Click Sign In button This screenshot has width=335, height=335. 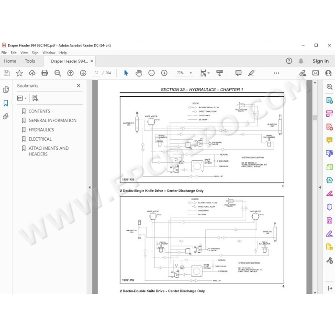[x=321, y=61]
